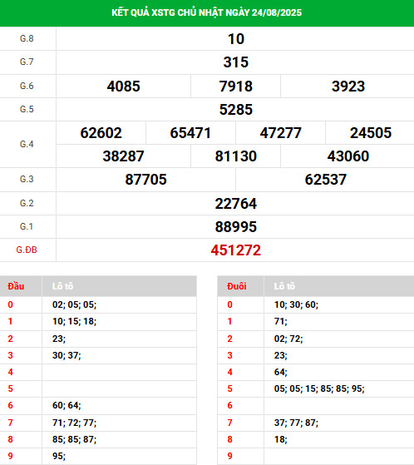Click the G.3 number 62537
Image resolution: width=414 pixels, height=465 pixels.
(x=326, y=180)
